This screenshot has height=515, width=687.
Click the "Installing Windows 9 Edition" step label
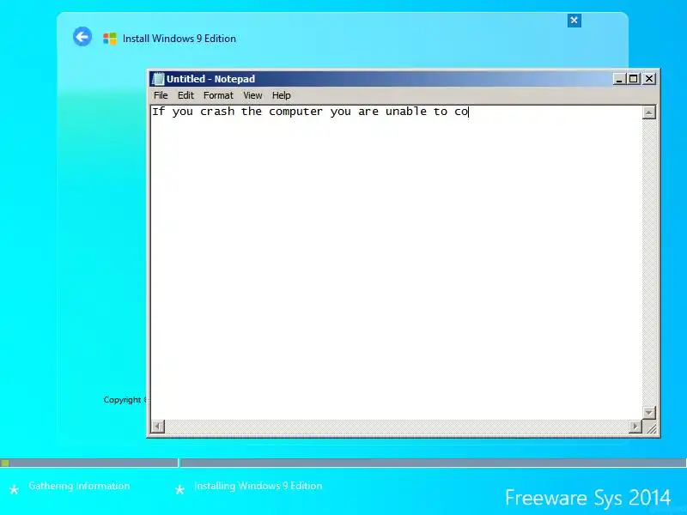pyautogui.click(x=258, y=486)
